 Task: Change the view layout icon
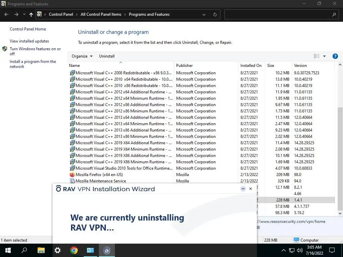317,56
